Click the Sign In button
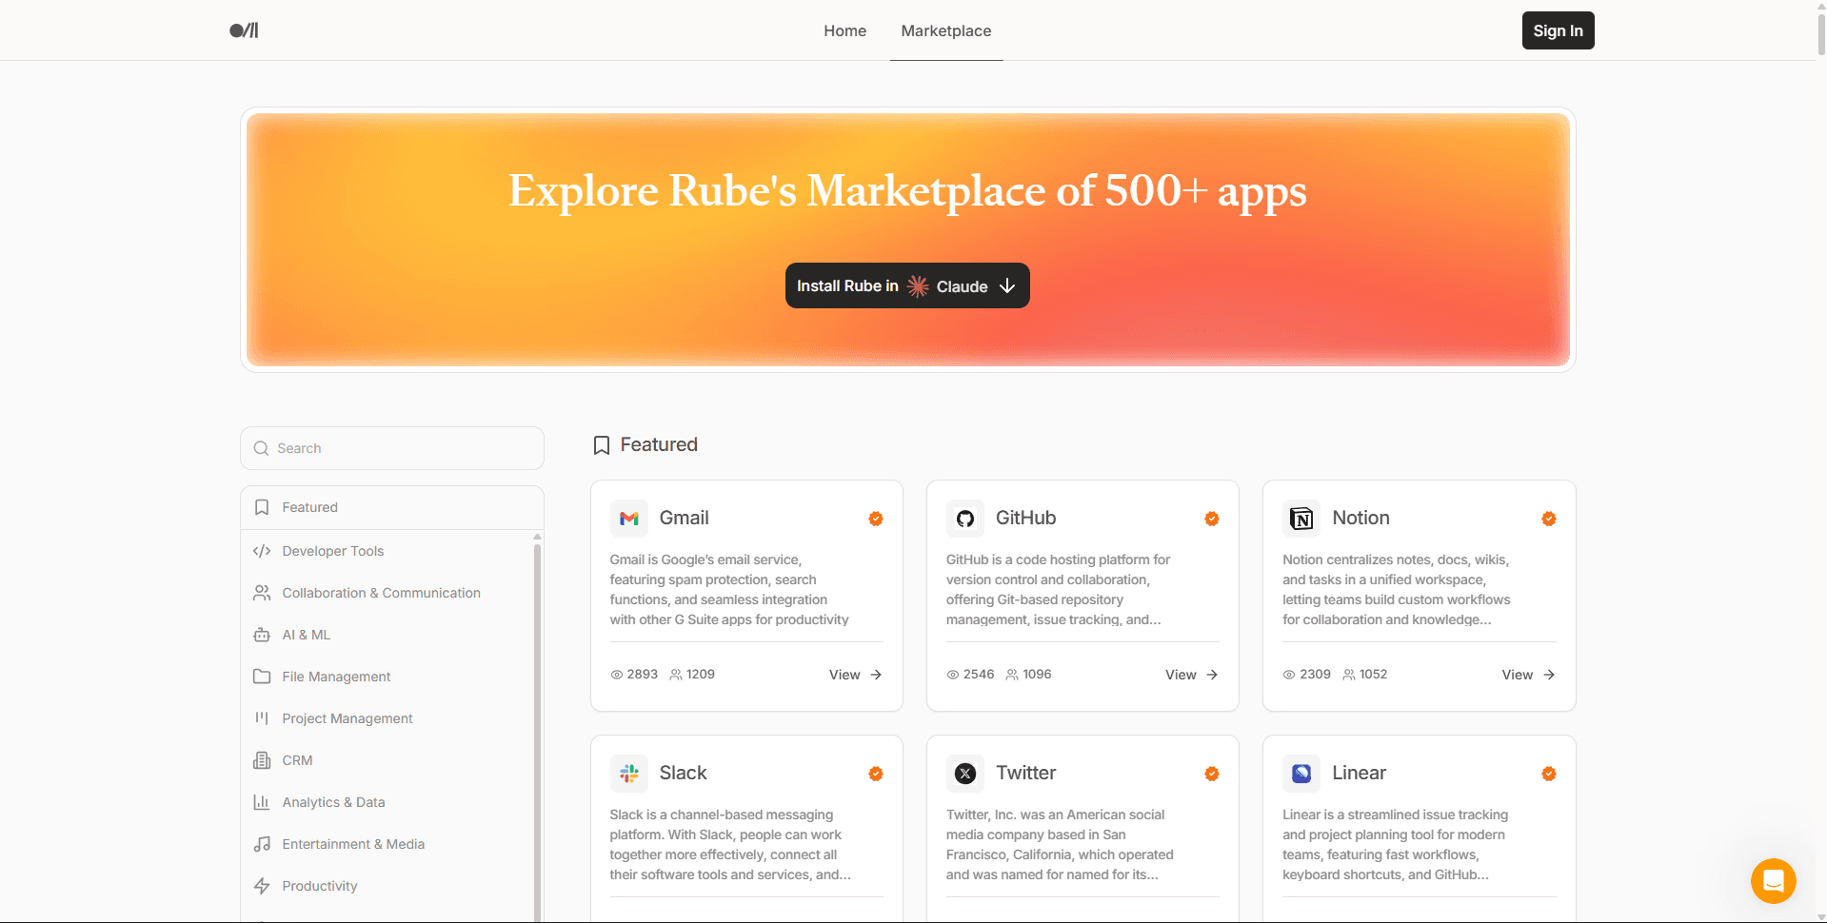 1558,29
